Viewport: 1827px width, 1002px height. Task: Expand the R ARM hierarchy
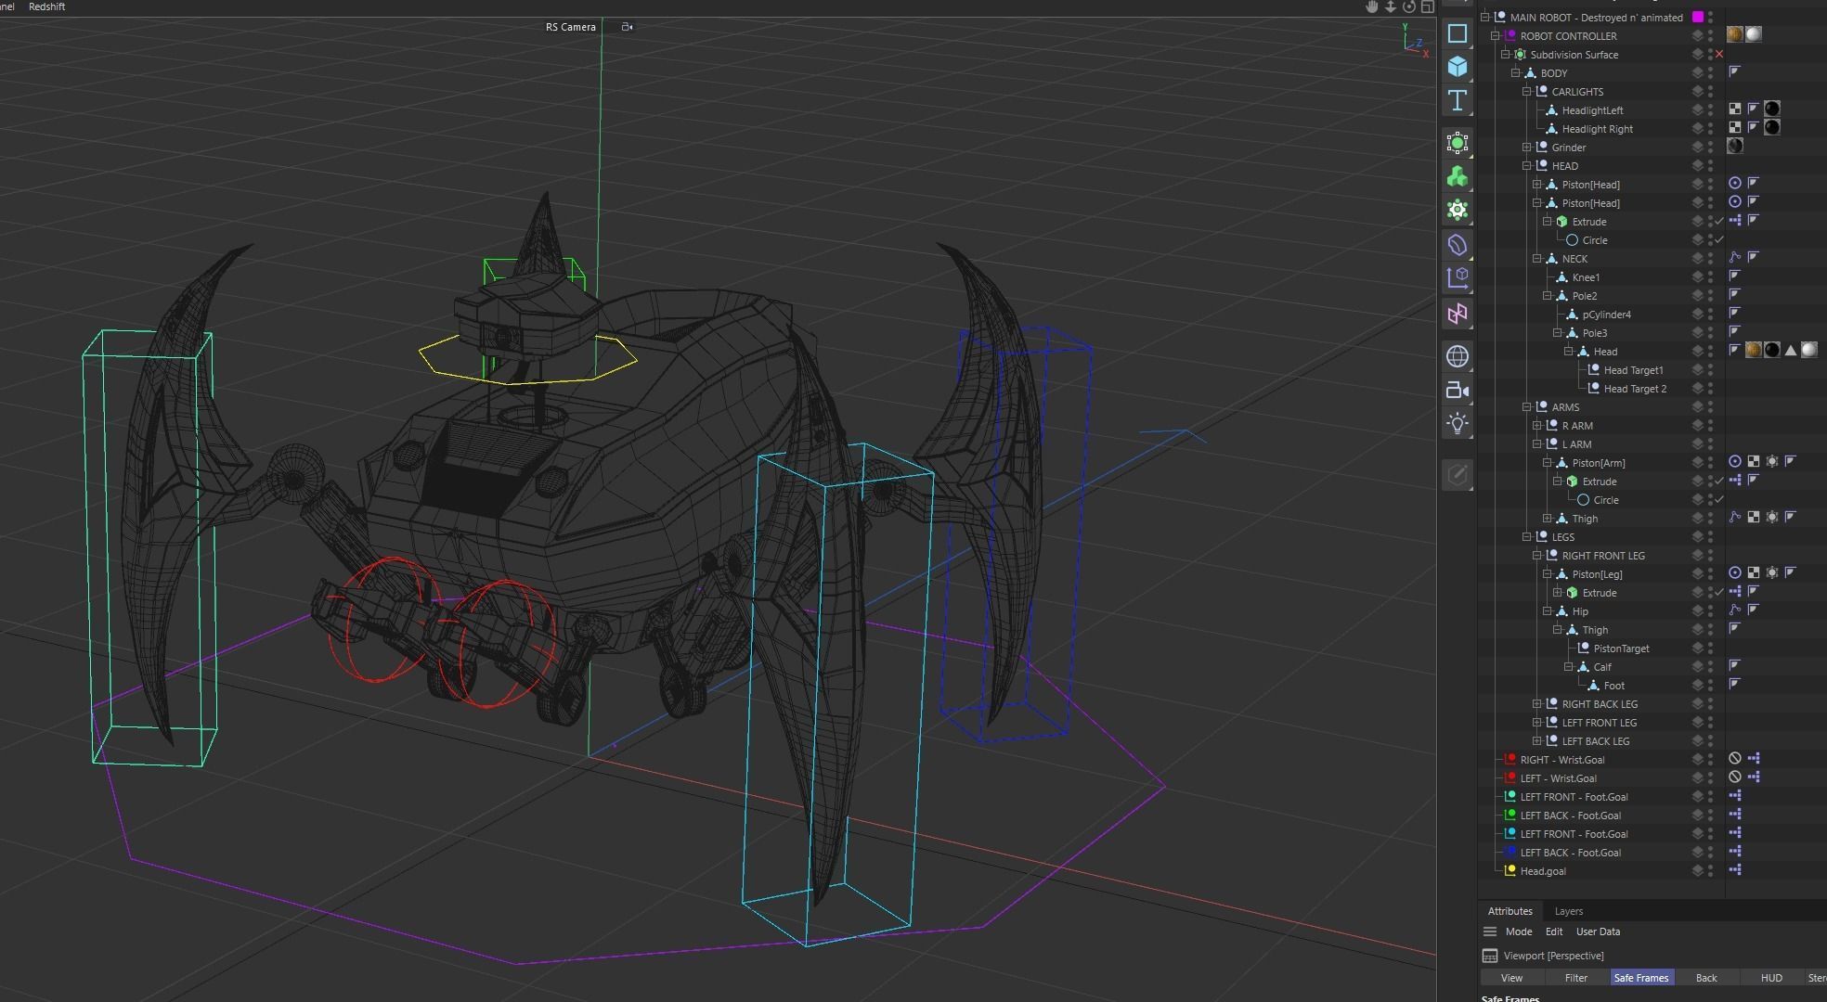pos(1536,426)
